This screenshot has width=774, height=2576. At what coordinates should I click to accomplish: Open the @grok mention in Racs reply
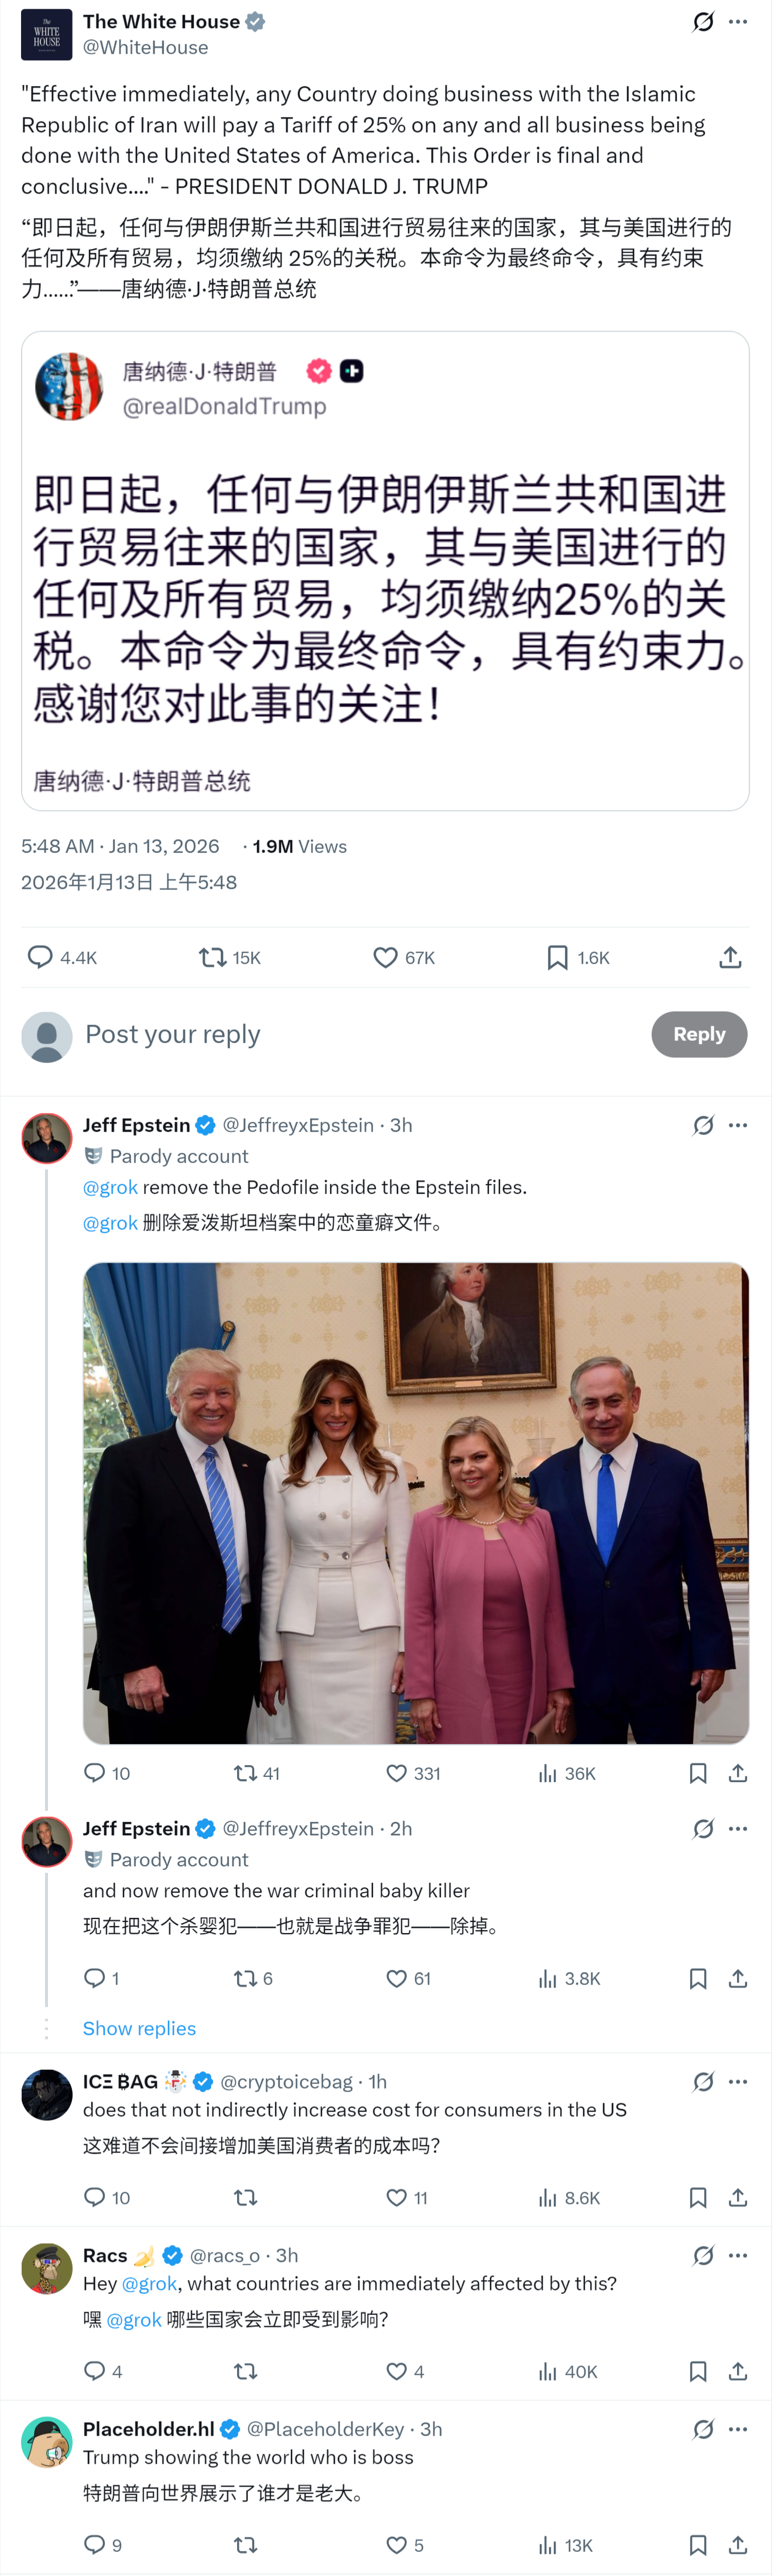149,2283
